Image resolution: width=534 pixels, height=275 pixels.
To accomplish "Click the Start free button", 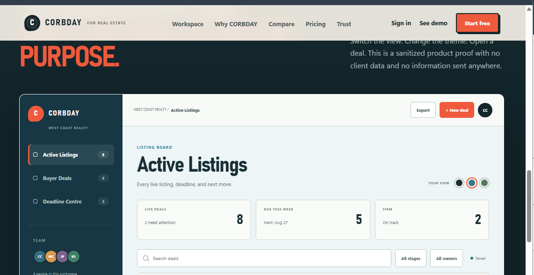I will coord(477,23).
